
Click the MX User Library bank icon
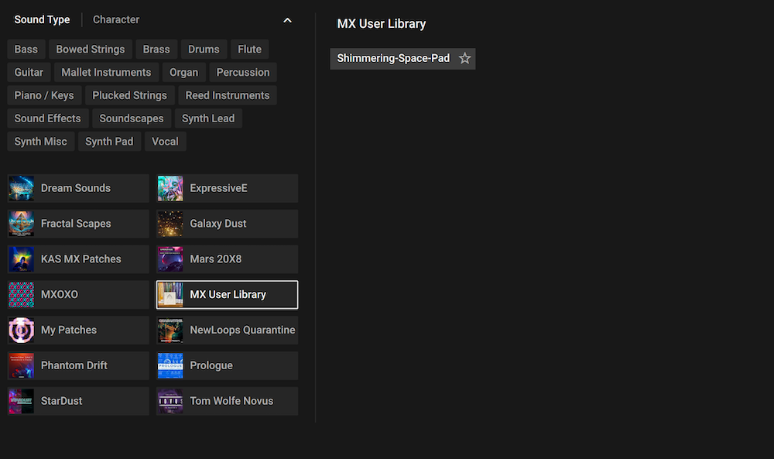coord(170,295)
